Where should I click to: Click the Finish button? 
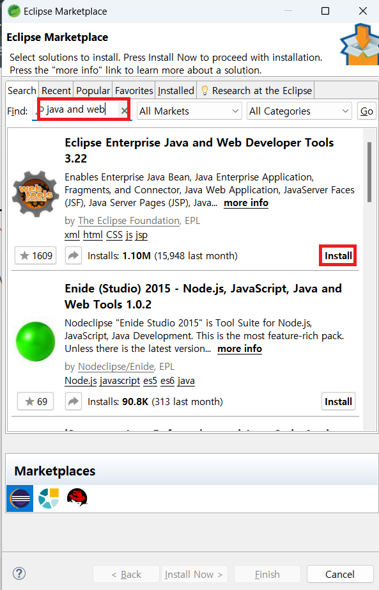[x=267, y=574]
